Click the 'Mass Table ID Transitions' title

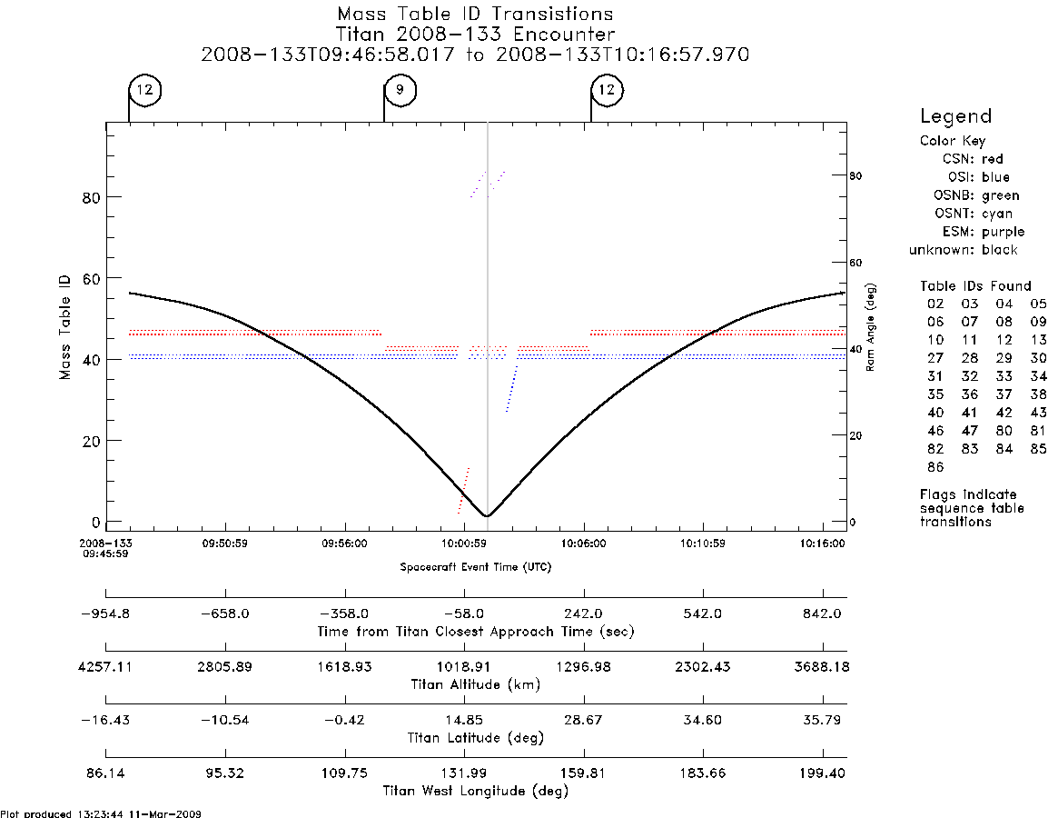pos(475,14)
